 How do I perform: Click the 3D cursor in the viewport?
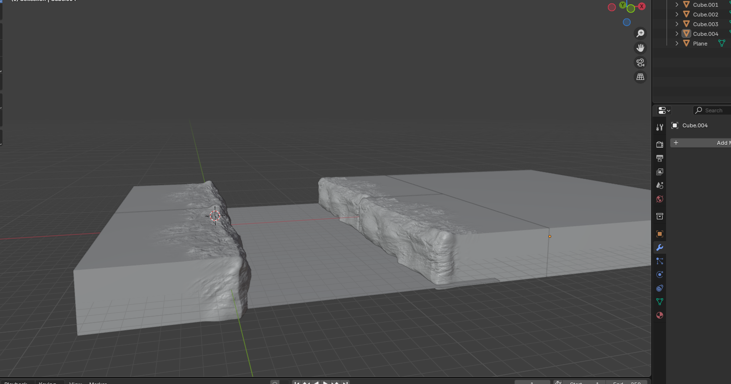click(x=215, y=216)
